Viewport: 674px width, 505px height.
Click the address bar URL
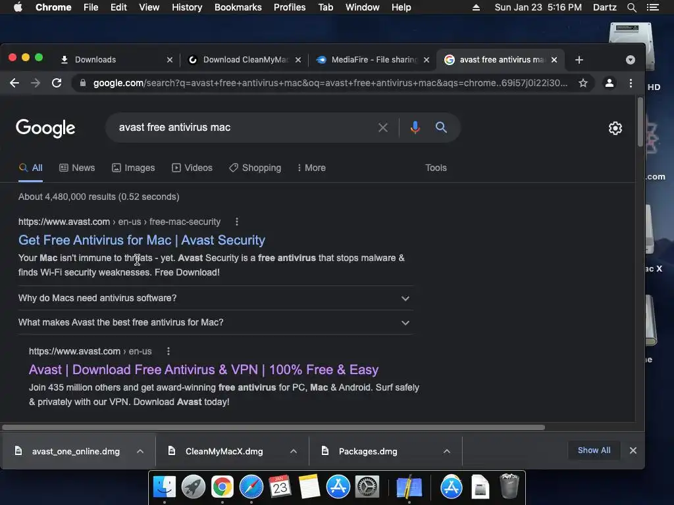[330, 83]
